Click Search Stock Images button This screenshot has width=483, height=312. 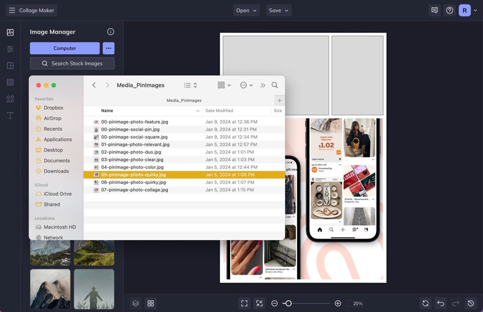click(x=72, y=63)
